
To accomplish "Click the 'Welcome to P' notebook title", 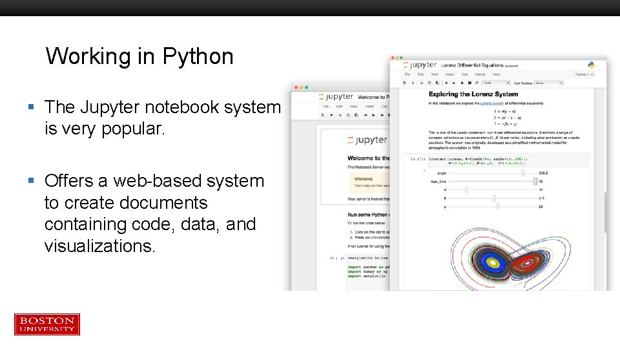I will pyautogui.click(x=373, y=97).
